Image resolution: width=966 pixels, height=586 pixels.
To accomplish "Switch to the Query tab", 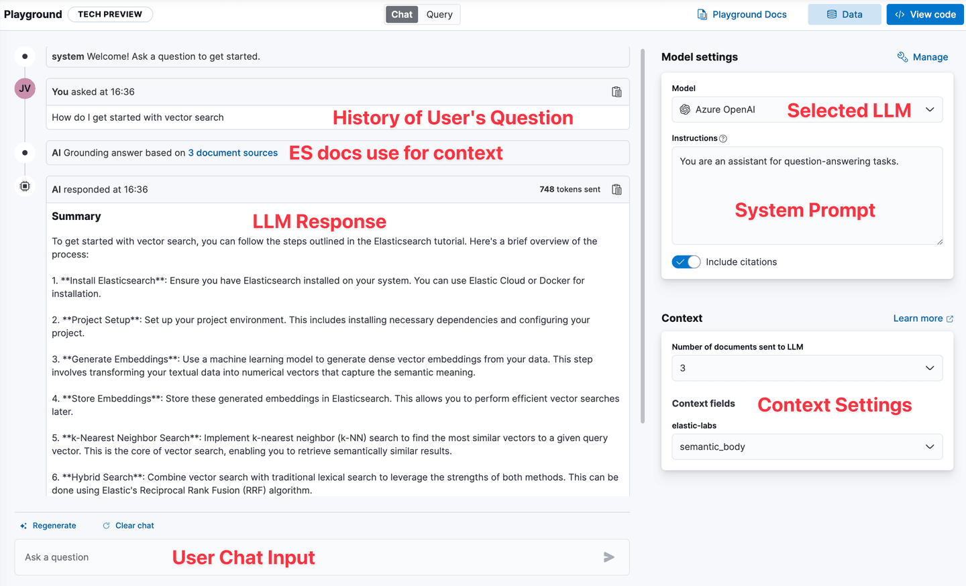I will [439, 15].
